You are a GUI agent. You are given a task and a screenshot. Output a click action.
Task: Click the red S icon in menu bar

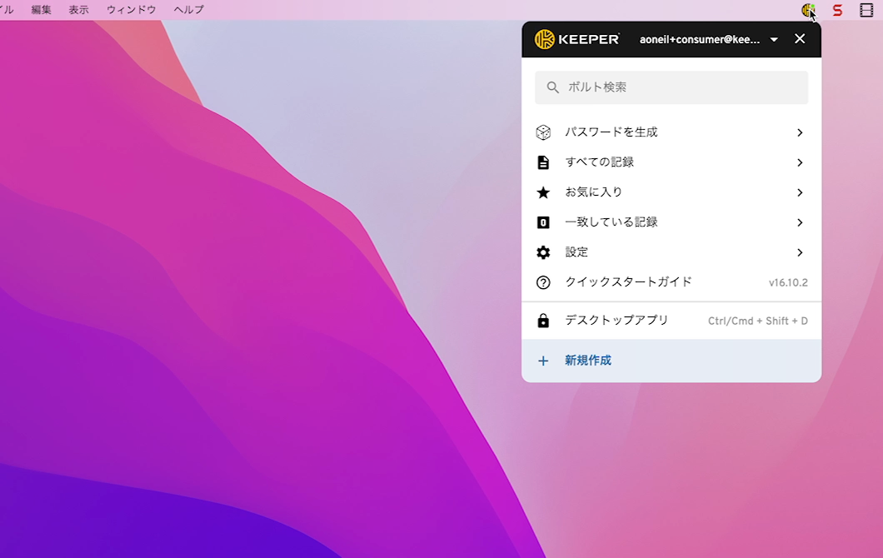point(837,10)
